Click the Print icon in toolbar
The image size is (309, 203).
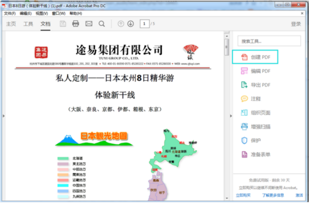tap(76, 24)
